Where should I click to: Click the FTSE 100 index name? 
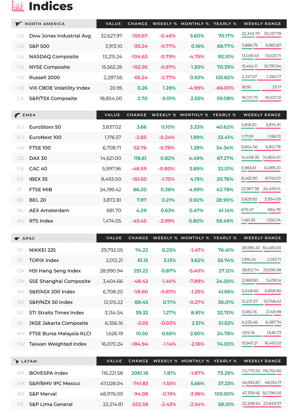[40, 148]
